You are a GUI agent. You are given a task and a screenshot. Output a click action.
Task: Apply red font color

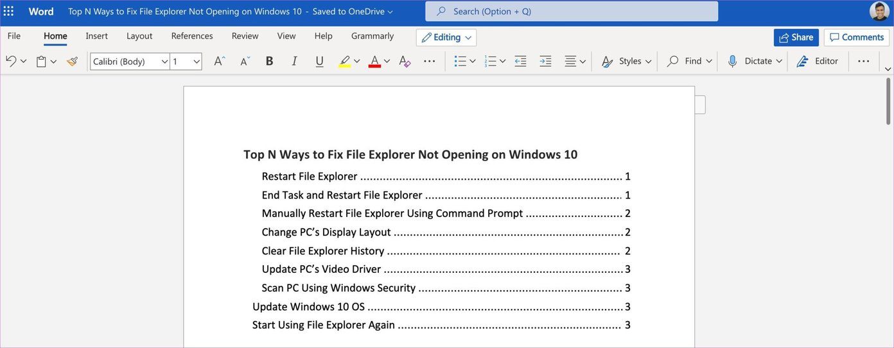374,61
